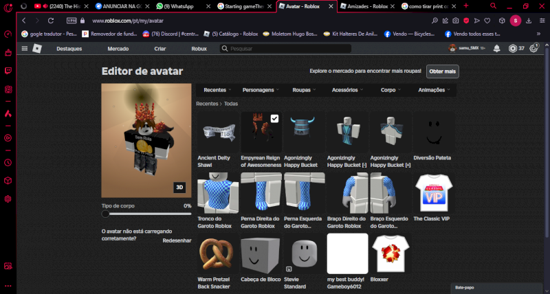Screen dimensions: 550x294
Task: Open Roblox notifications bell
Action: click(496, 48)
